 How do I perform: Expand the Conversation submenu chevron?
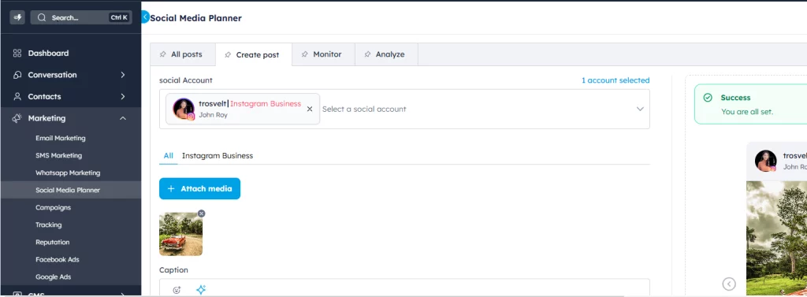click(x=122, y=75)
